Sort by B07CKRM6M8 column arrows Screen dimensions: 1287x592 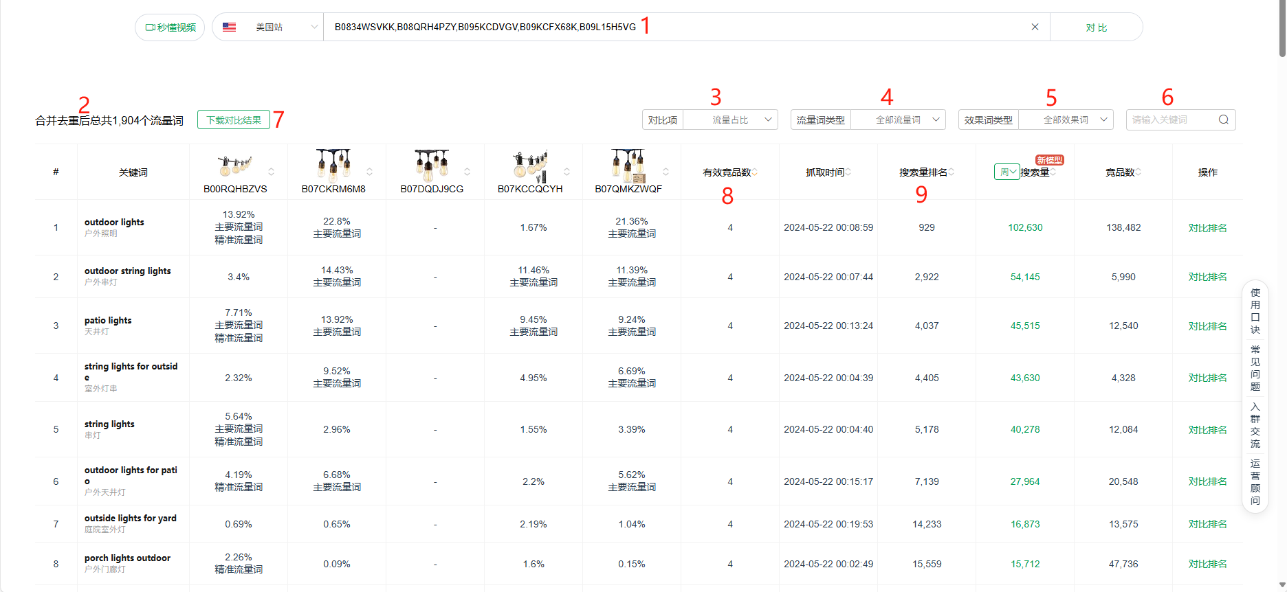point(369,172)
